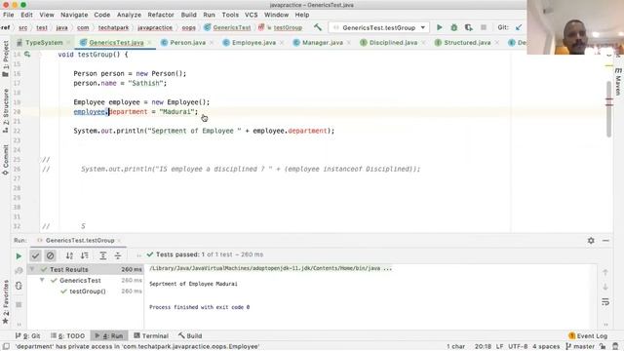Open the Structure tool window
This screenshot has width=624, height=351.
tap(5, 110)
